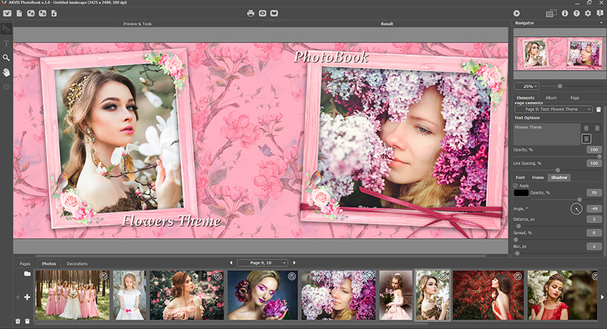This screenshot has width=607, height=329.
Task: Click the Print icon in top toolbar
Action: [x=250, y=13]
